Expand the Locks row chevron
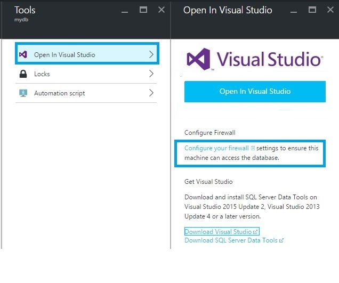Image resolution: width=339 pixels, height=283 pixels. (x=151, y=74)
